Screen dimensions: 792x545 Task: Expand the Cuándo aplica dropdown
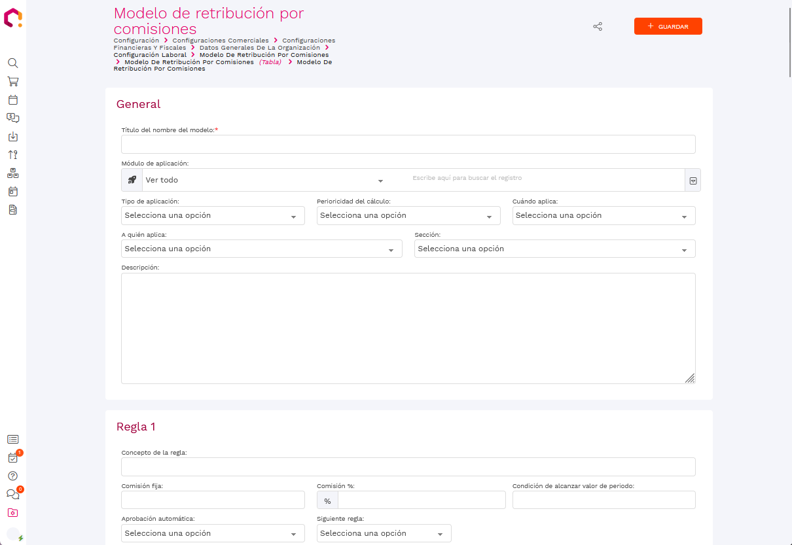coord(603,216)
